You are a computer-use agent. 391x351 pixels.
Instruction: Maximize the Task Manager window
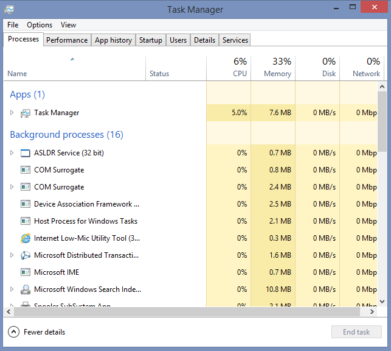[353, 7]
